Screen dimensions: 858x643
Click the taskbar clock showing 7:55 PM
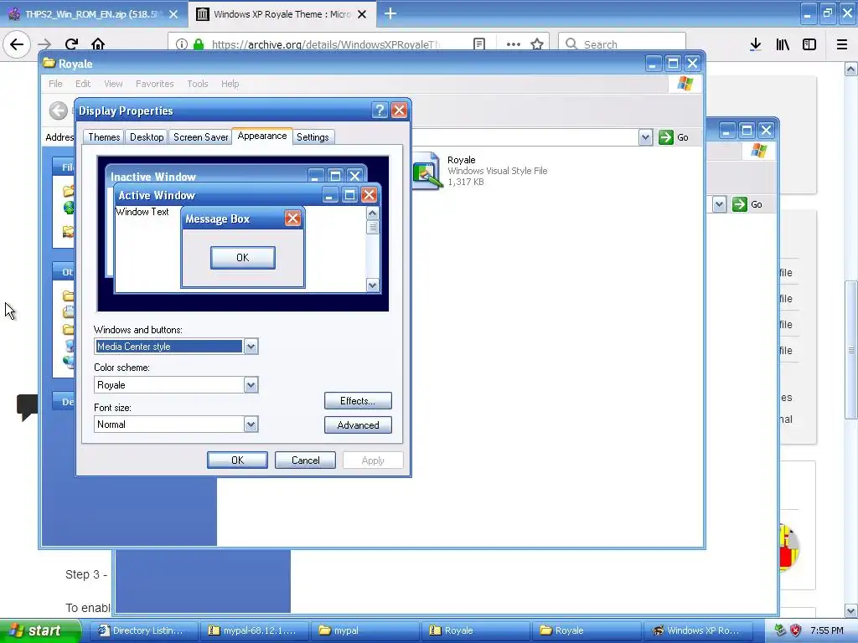tap(827, 630)
